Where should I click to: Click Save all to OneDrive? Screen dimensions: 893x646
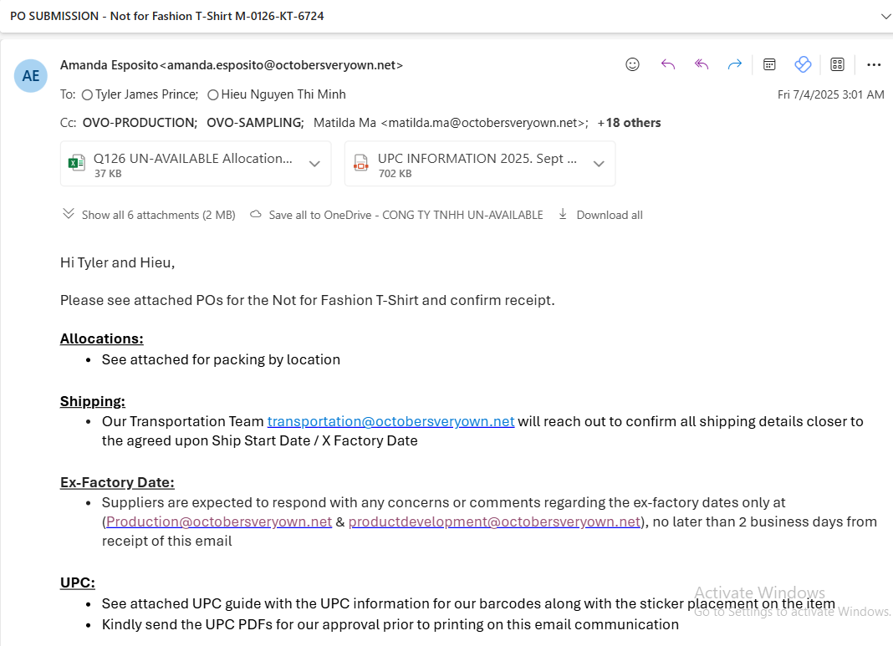coord(396,215)
